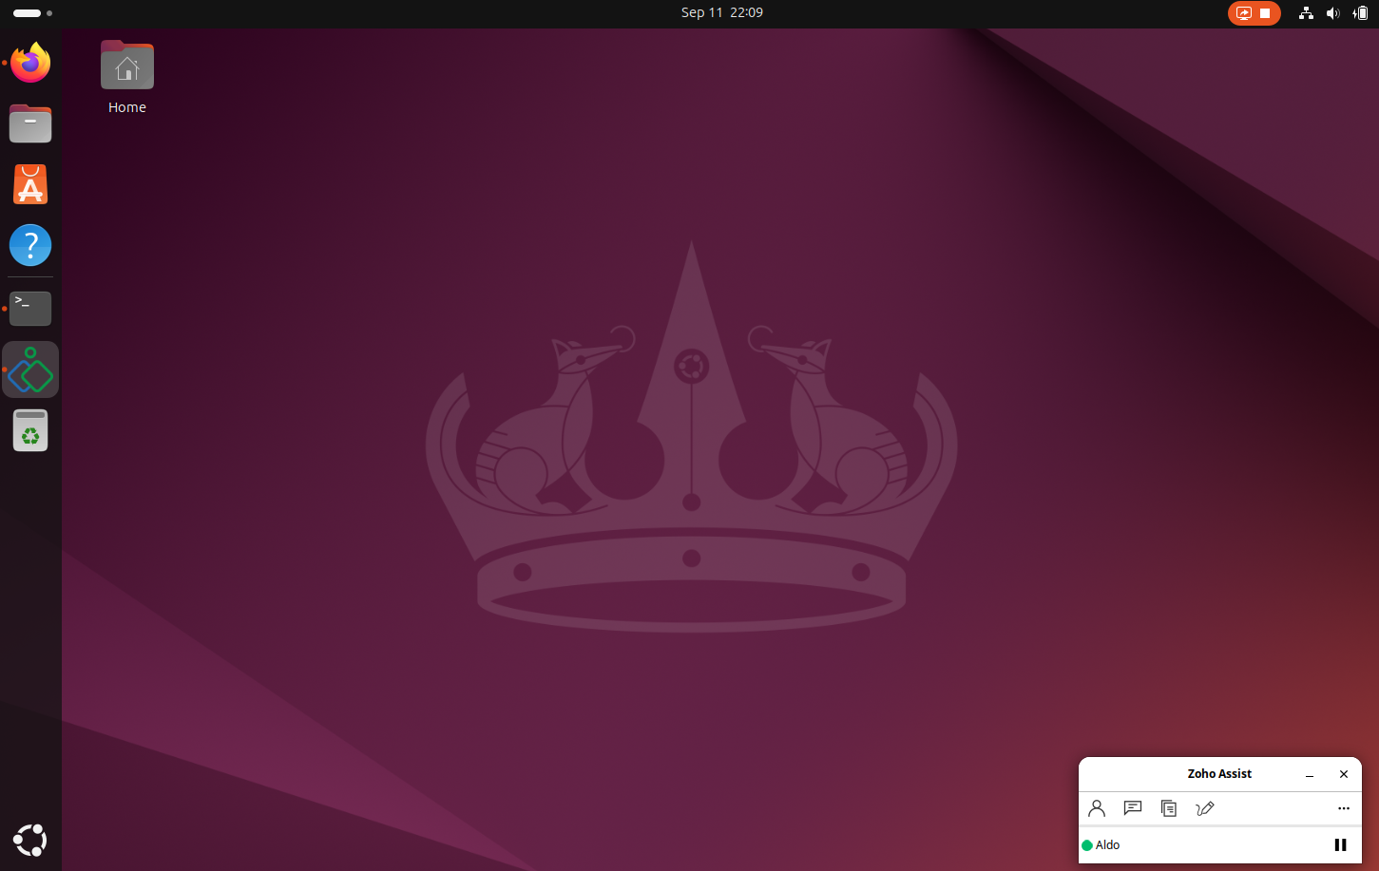Open the participants icon in Zoho Assist
Image resolution: width=1379 pixels, height=871 pixels.
coord(1097,808)
